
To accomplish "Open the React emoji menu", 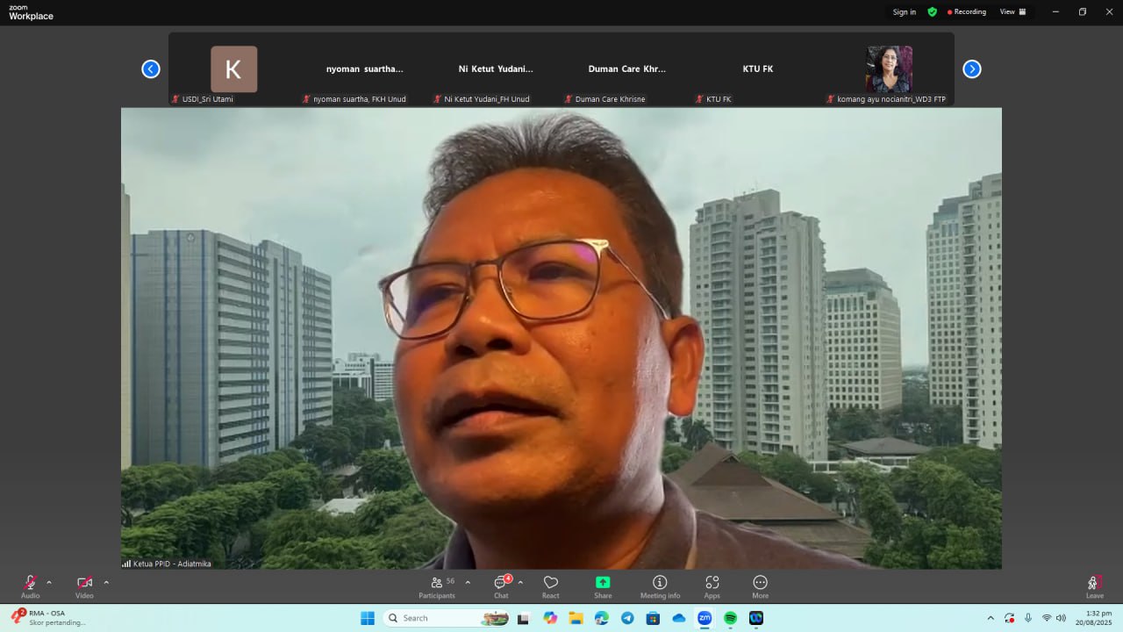I will click(551, 586).
